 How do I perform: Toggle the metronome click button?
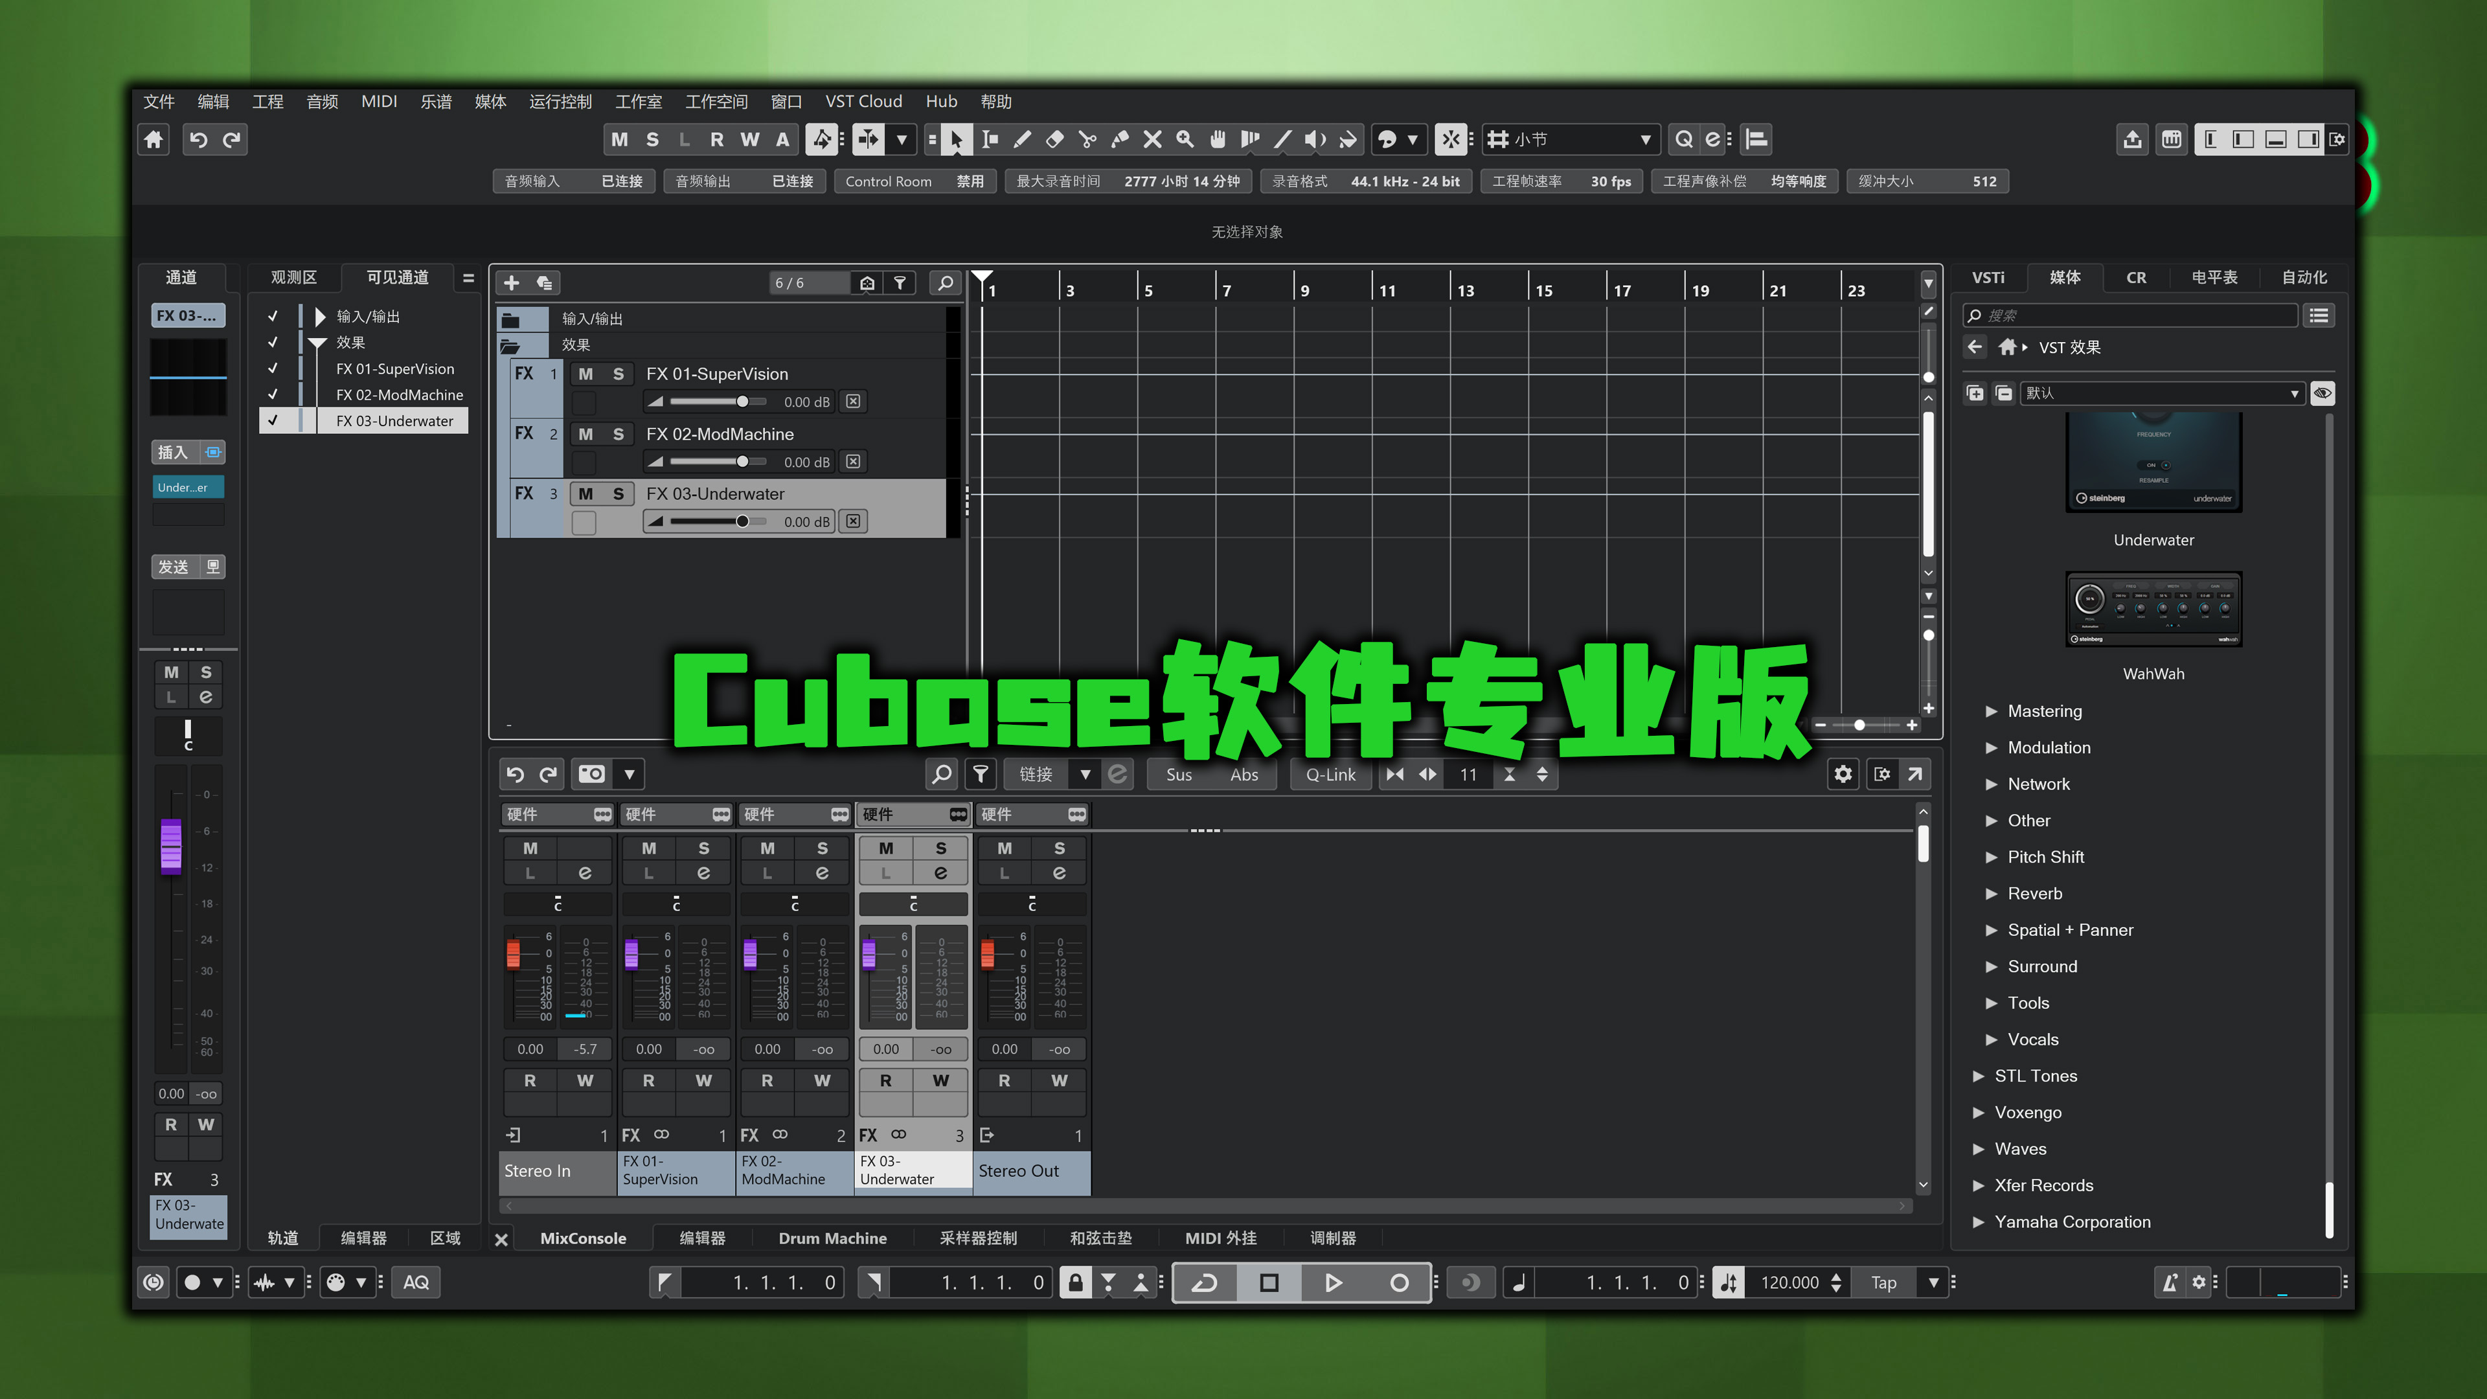click(2170, 1282)
